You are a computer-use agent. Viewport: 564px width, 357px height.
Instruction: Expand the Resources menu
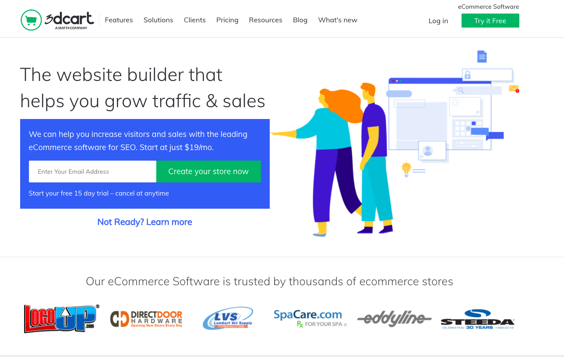[x=266, y=20]
